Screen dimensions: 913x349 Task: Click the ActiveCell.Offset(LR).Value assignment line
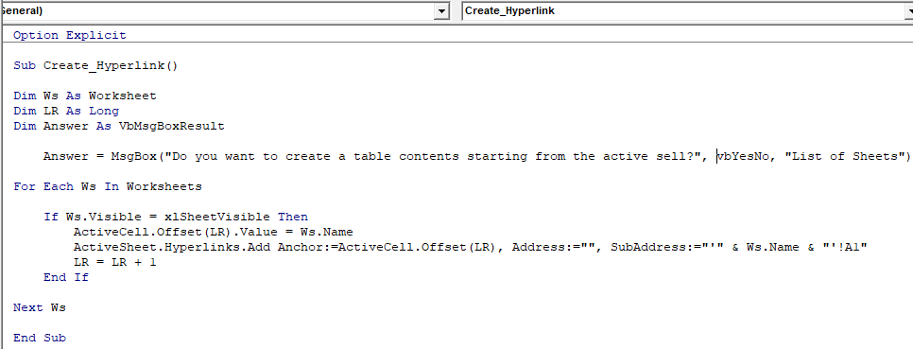coord(213,232)
